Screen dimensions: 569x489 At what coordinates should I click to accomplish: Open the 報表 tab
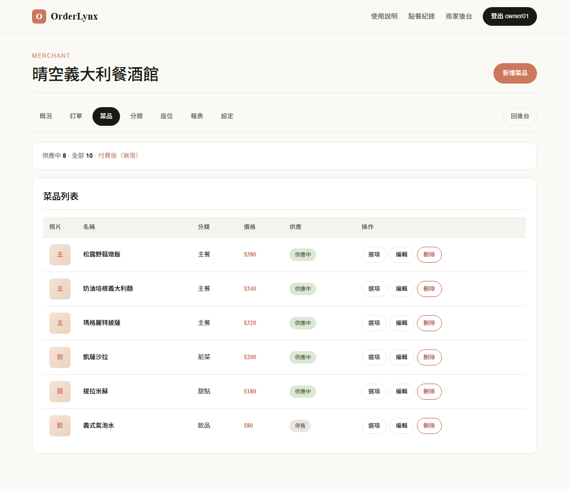tap(197, 116)
